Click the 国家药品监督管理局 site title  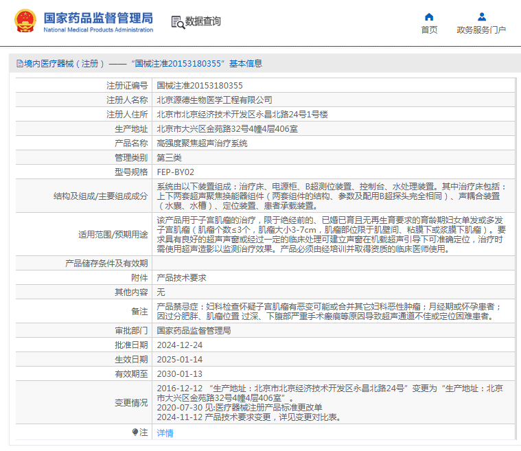[x=98, y=18]
